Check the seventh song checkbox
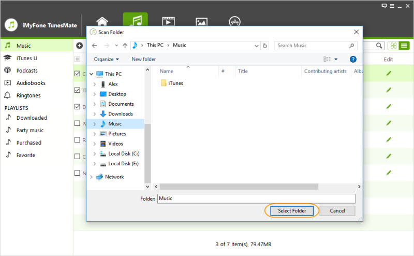This screenshot has width=414, height=256. 77,173
